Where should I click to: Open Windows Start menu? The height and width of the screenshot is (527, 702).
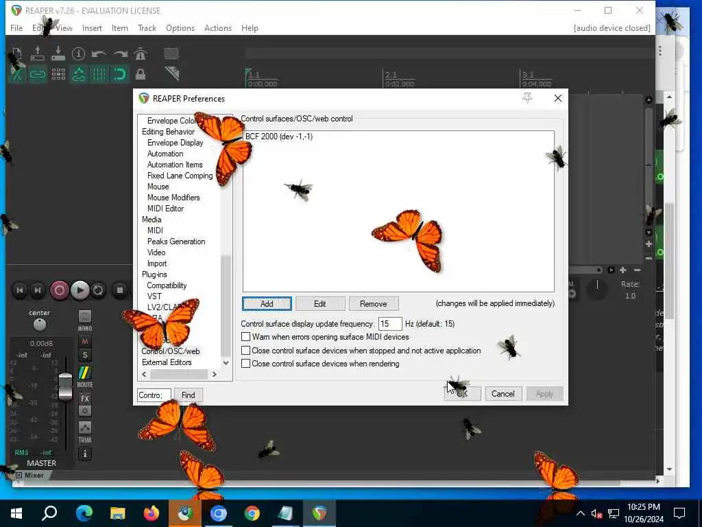tap(16, 513)
